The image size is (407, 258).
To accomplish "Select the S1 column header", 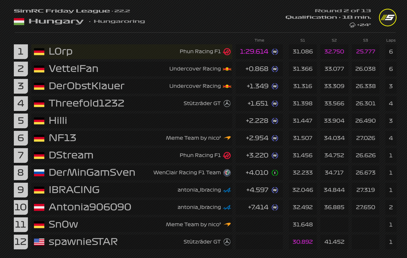I will 302,40.
